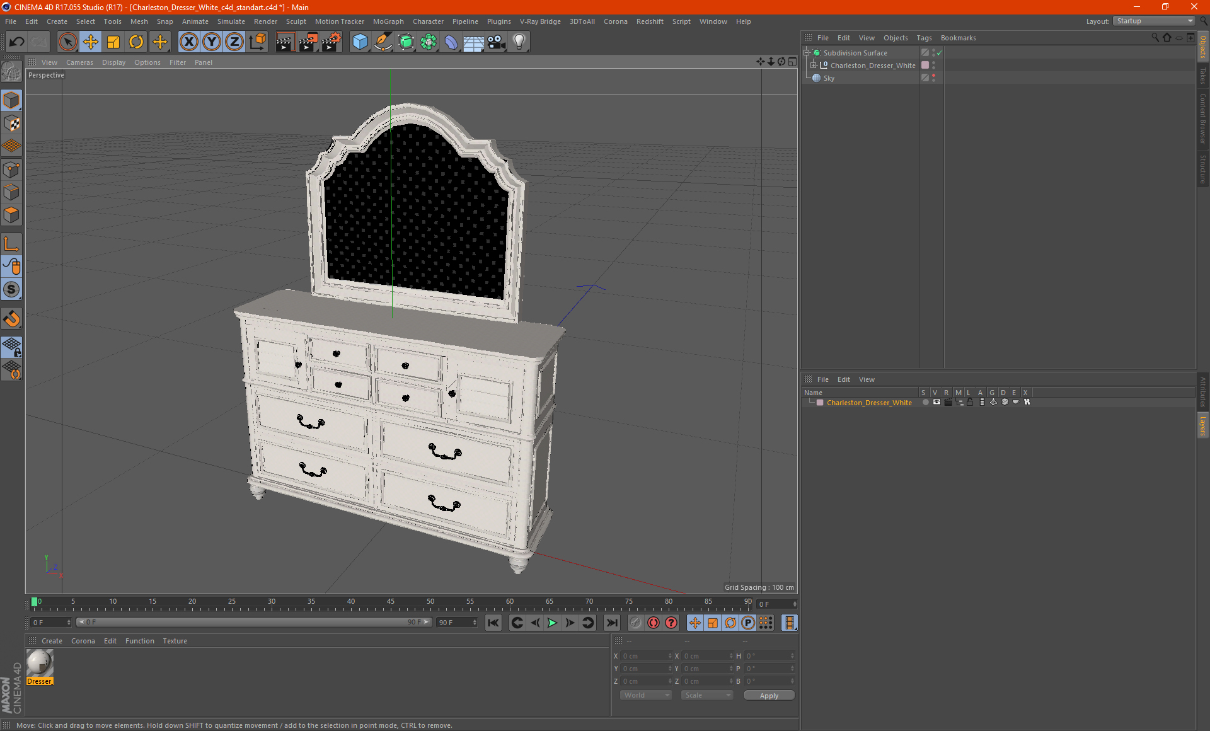Image resolution: width=1210 pixels, height=731 pixels.
Task: Add Subdivision Surface generator icon
Action: [406, 42]
